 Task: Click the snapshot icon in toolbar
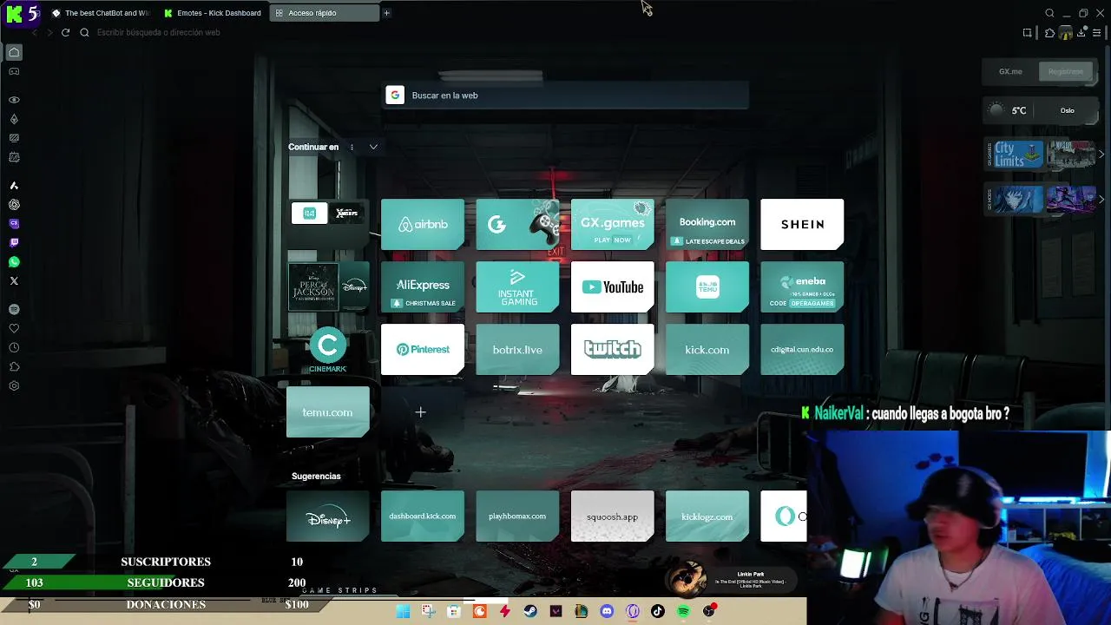coord(1028,33)
